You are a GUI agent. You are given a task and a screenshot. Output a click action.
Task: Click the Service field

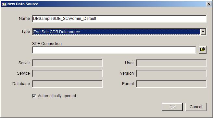click(68, 74)
